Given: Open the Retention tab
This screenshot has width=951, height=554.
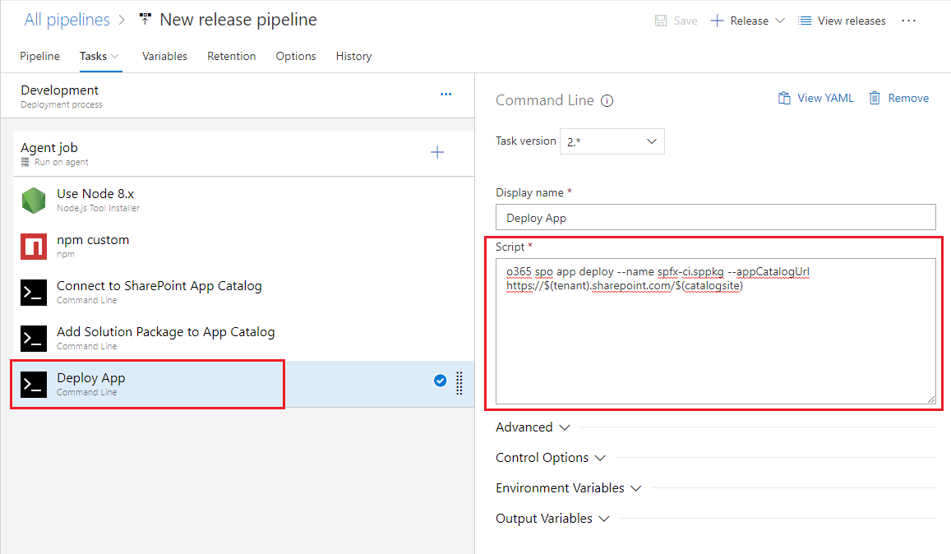Looking at the screenshot, I should [x=231, y=56].
